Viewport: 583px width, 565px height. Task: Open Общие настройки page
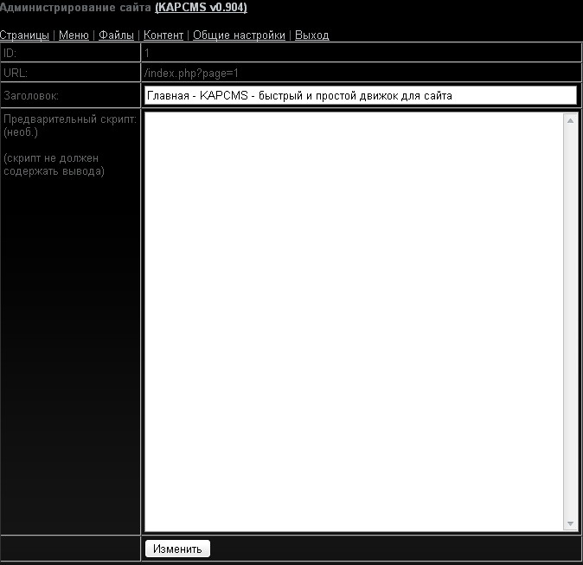239,35
